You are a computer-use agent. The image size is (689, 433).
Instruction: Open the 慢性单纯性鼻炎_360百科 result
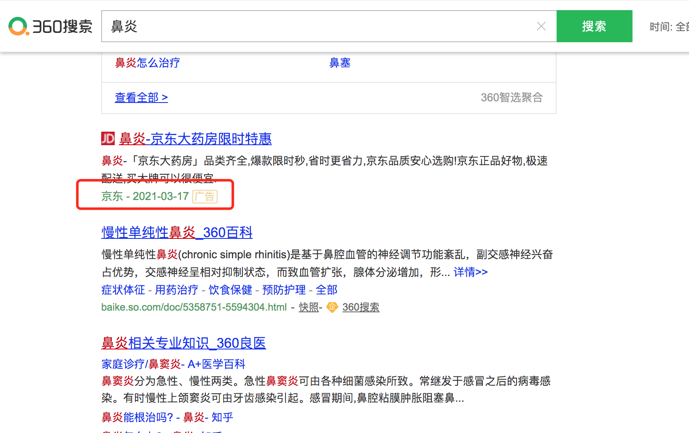pos(177,233)
